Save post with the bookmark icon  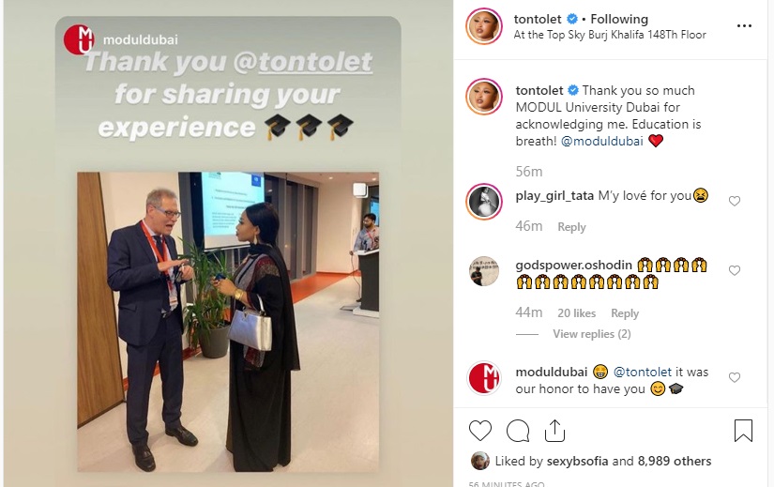point(743,430)
